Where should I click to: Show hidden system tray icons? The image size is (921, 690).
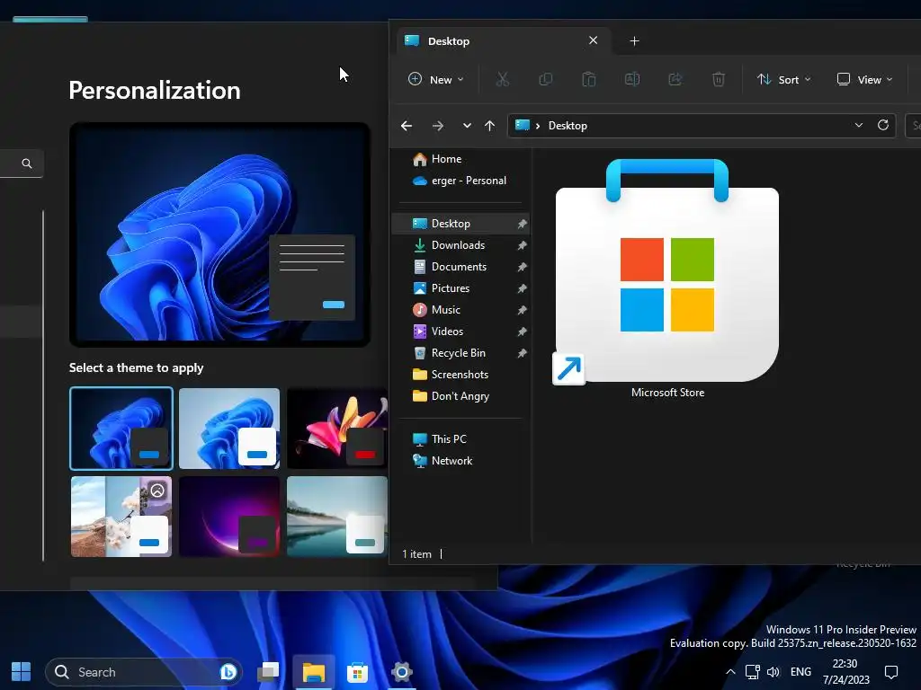click(x=730, y=672)
